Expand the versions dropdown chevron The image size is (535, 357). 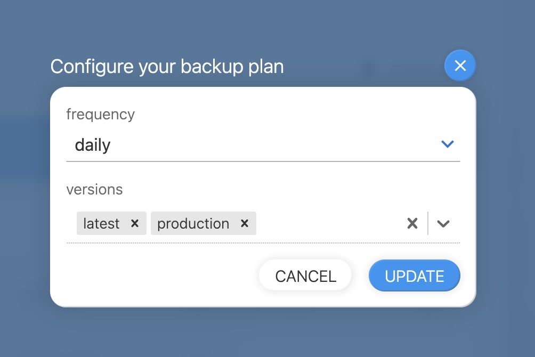click(x=443, y=223)
